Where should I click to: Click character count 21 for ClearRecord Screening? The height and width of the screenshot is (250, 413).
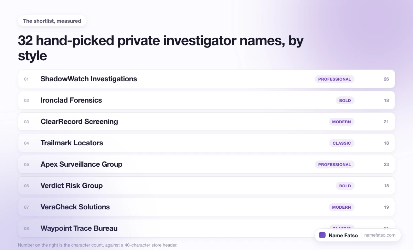386,122
